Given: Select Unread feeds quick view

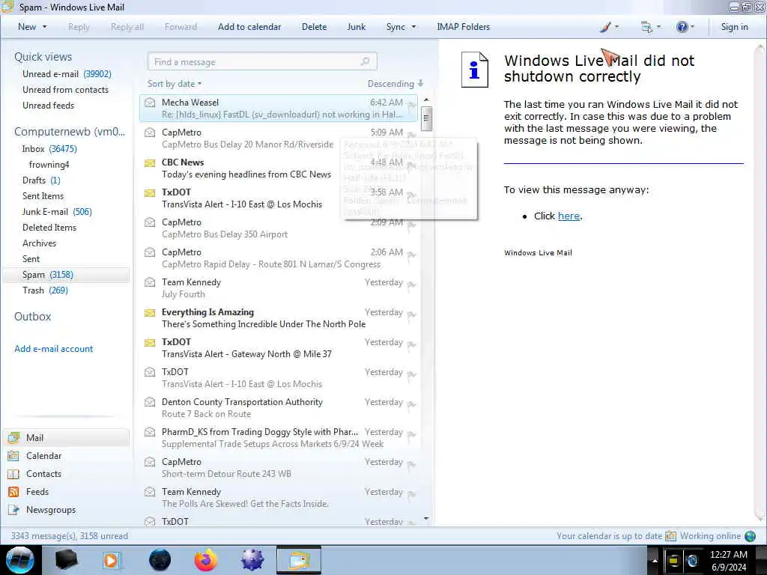Looking at the screenshot, I should [x=49, y=105].
